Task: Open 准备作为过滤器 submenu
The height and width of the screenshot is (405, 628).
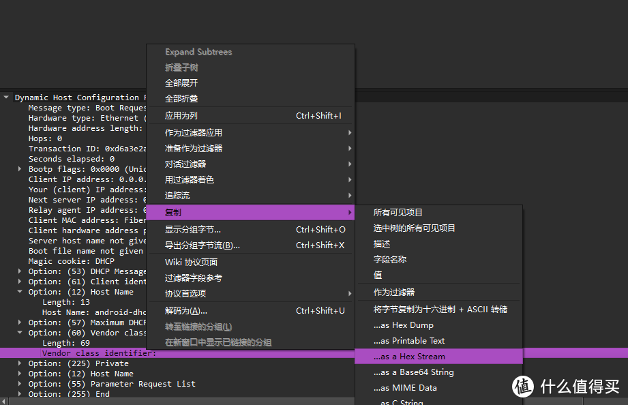Action: [x=251, y=148]
